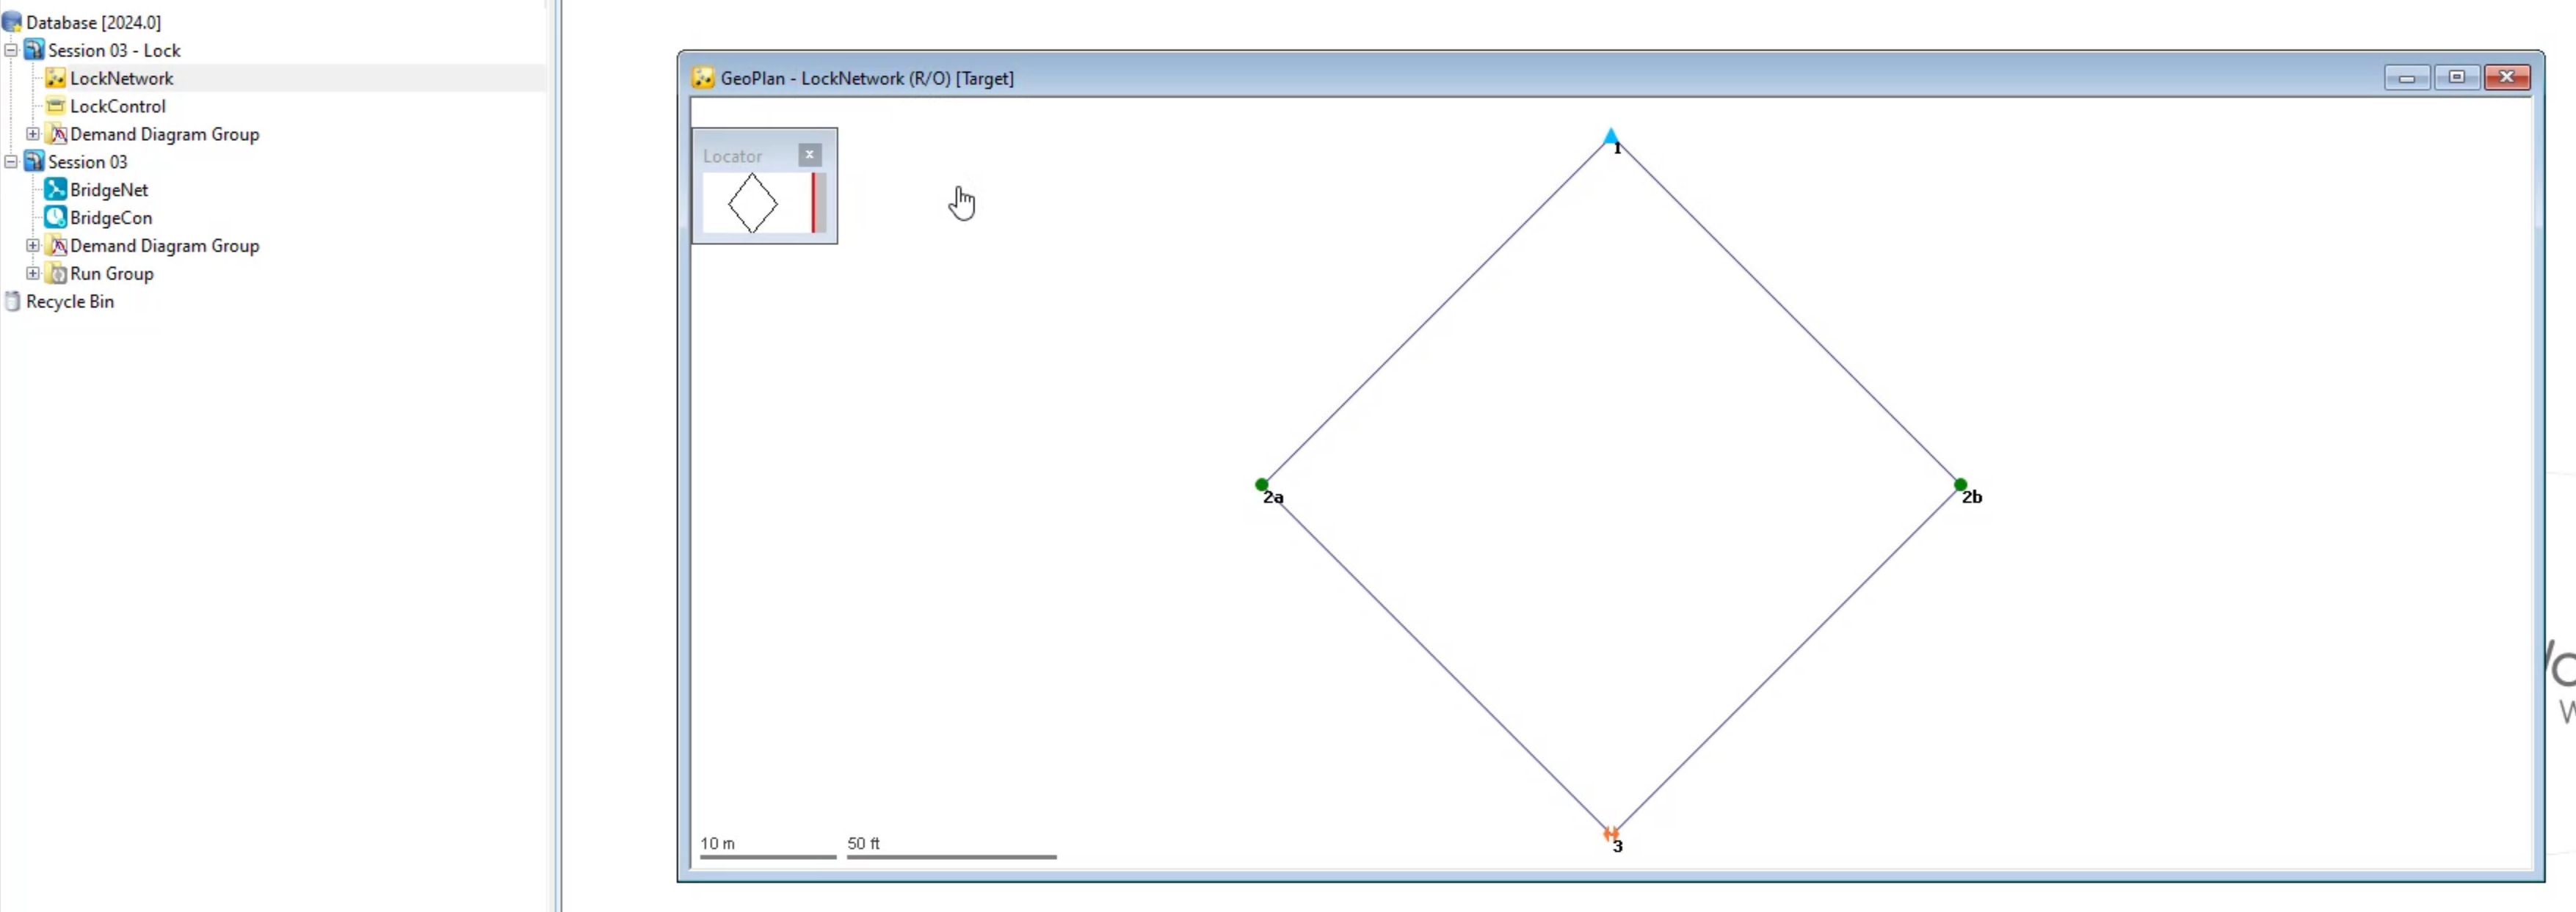
Task: Click the BridgeNet network icon
Action: [x=56, y=190]
